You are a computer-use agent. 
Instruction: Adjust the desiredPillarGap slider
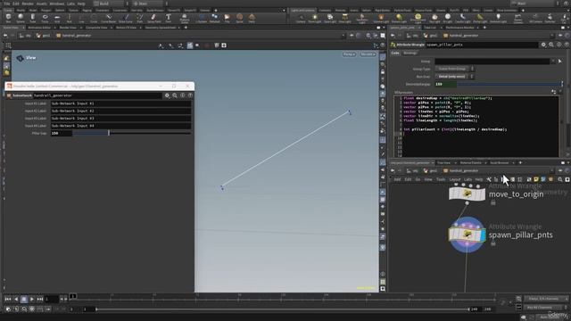pyautogui.click(x=509, y=84)
